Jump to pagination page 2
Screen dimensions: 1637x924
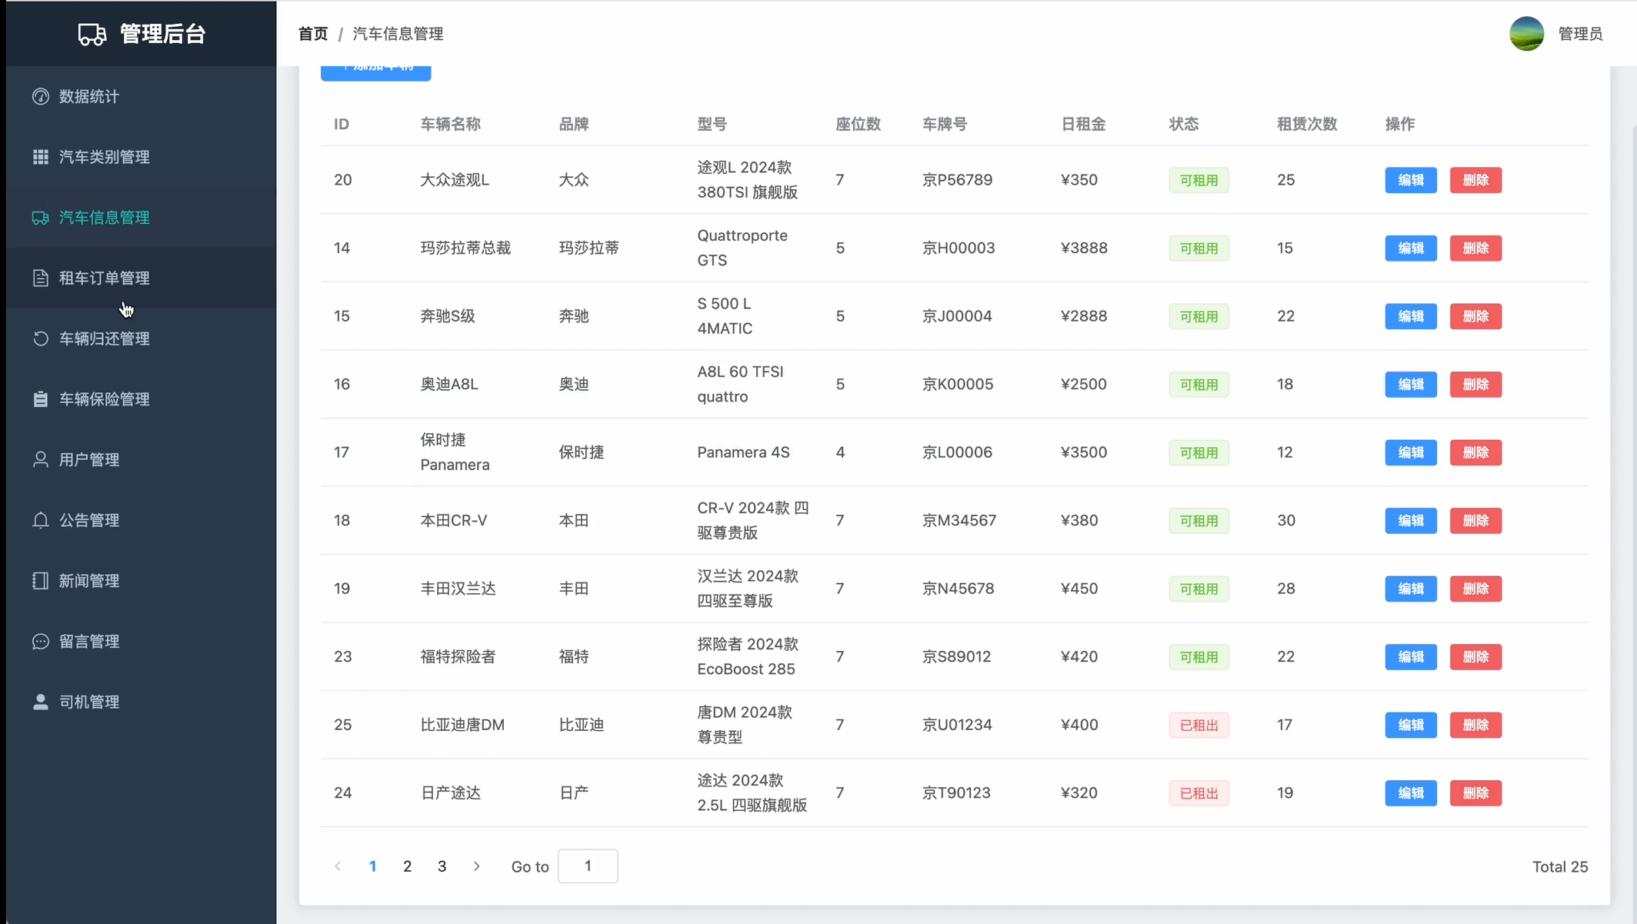click(x=407, y=866)
